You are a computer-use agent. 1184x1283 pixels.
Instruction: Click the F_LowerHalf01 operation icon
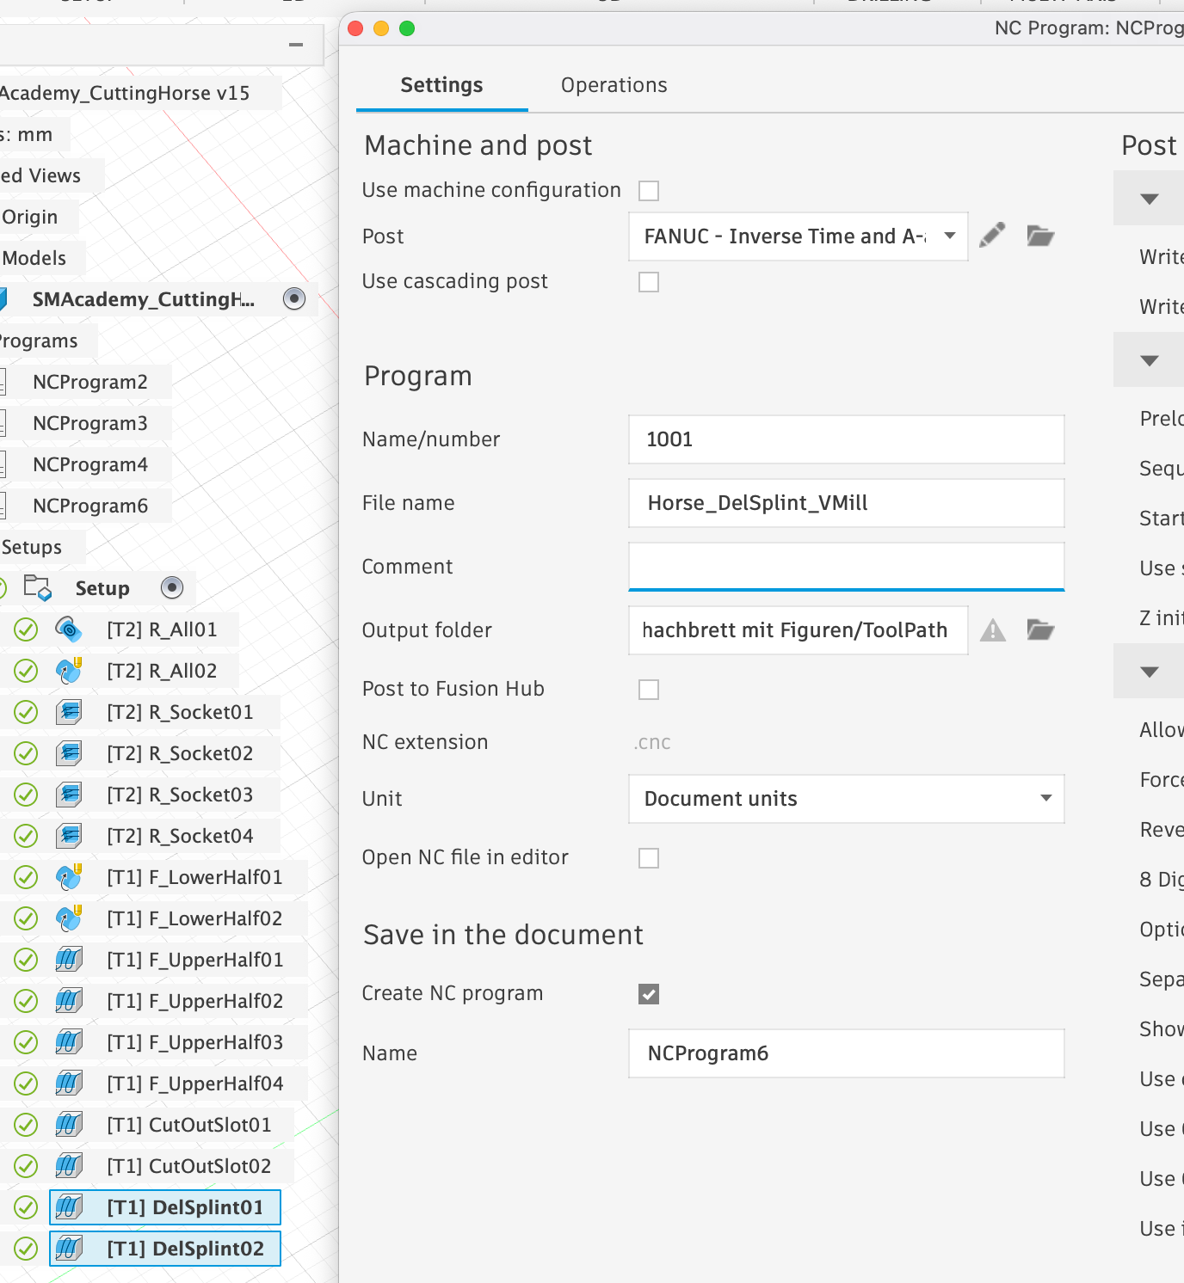click(x=69, y=877)
